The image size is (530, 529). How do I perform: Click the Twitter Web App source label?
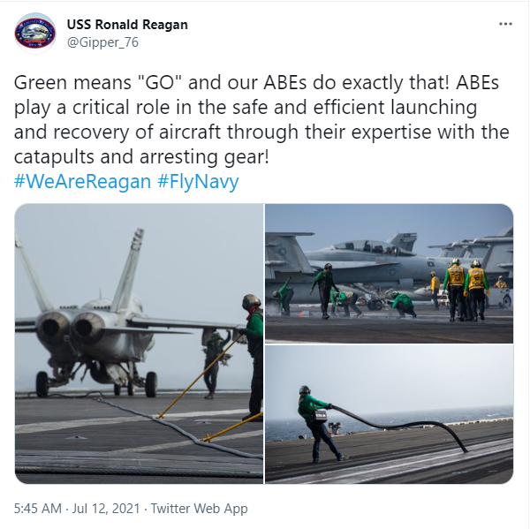coord(199,509)
